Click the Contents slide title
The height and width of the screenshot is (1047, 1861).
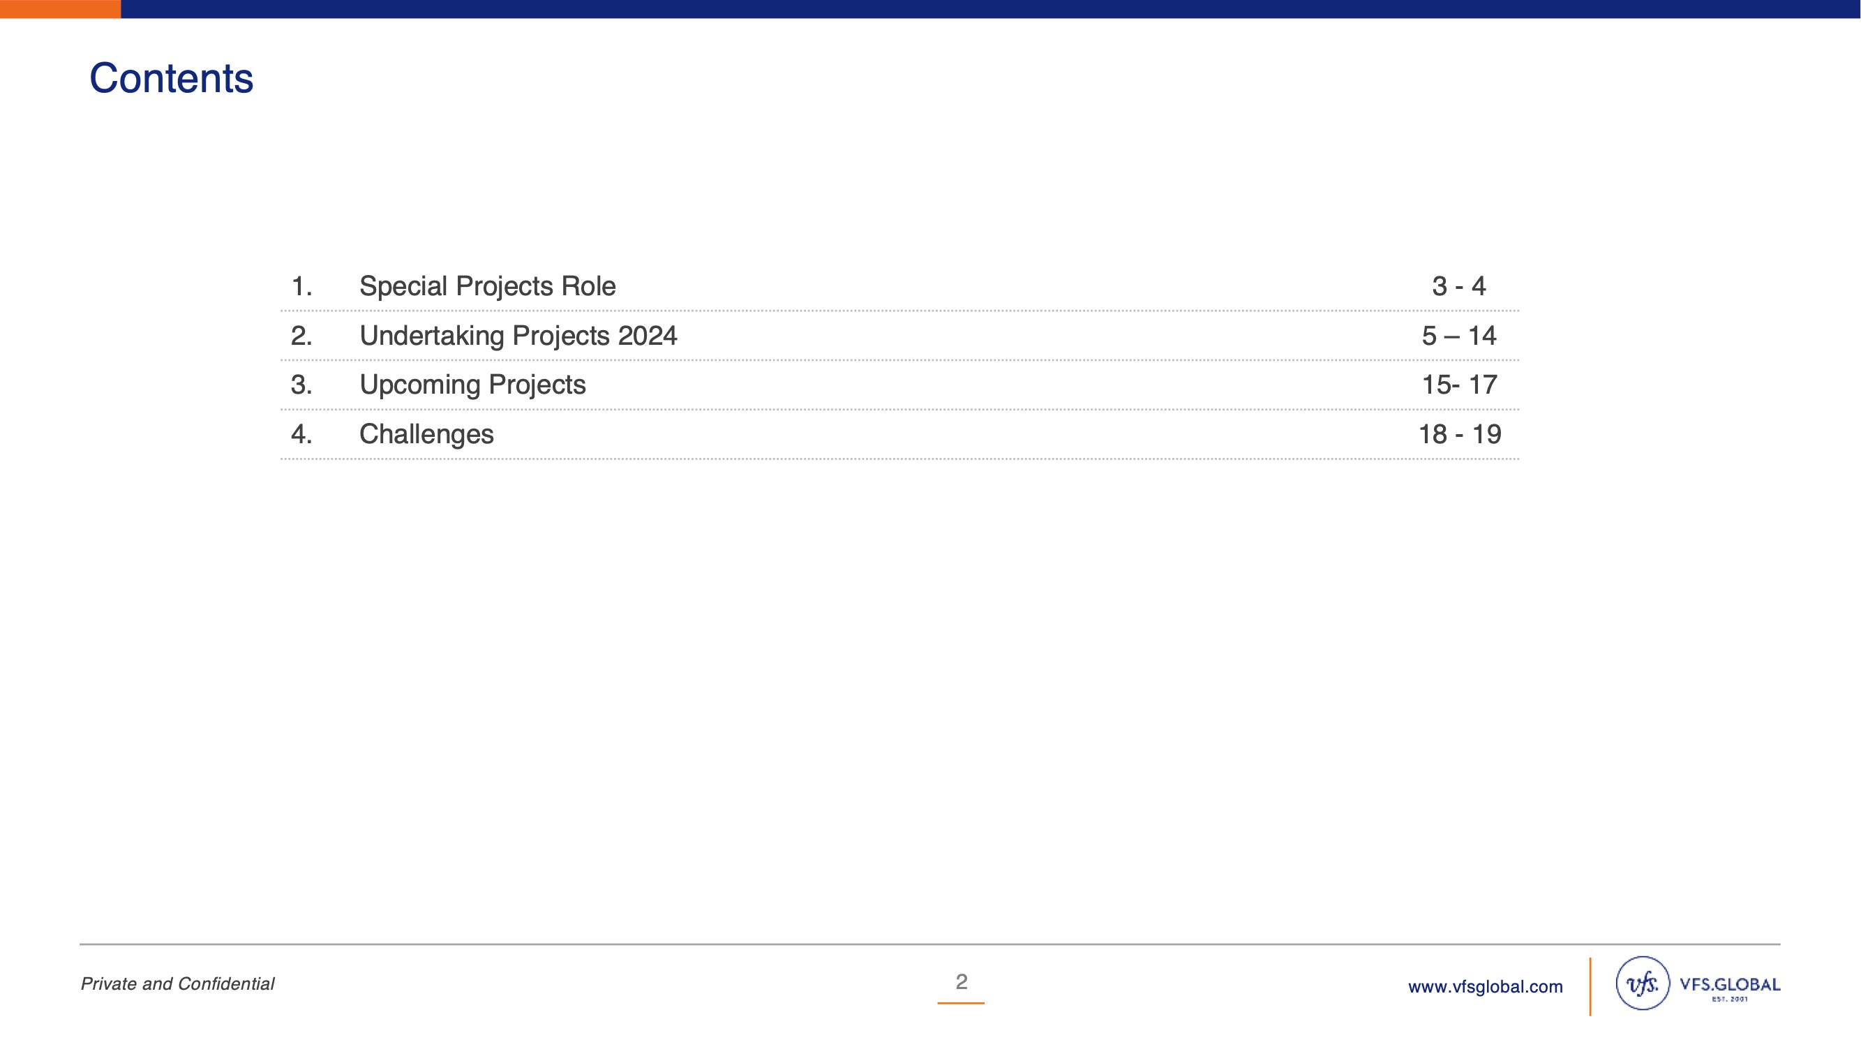pyautogui.click(x=171, y=78)
